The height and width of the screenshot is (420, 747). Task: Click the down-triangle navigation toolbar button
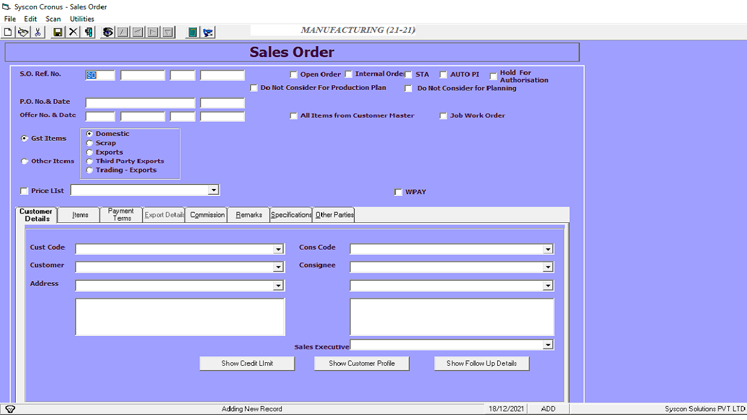(x=168, y=32)
